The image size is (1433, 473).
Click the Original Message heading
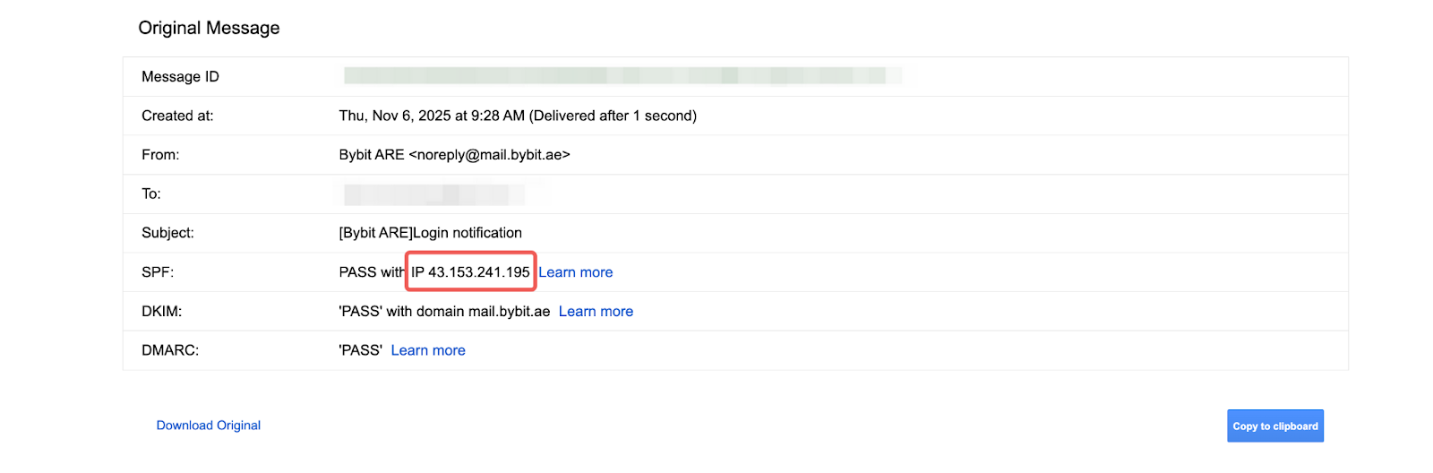209,28
